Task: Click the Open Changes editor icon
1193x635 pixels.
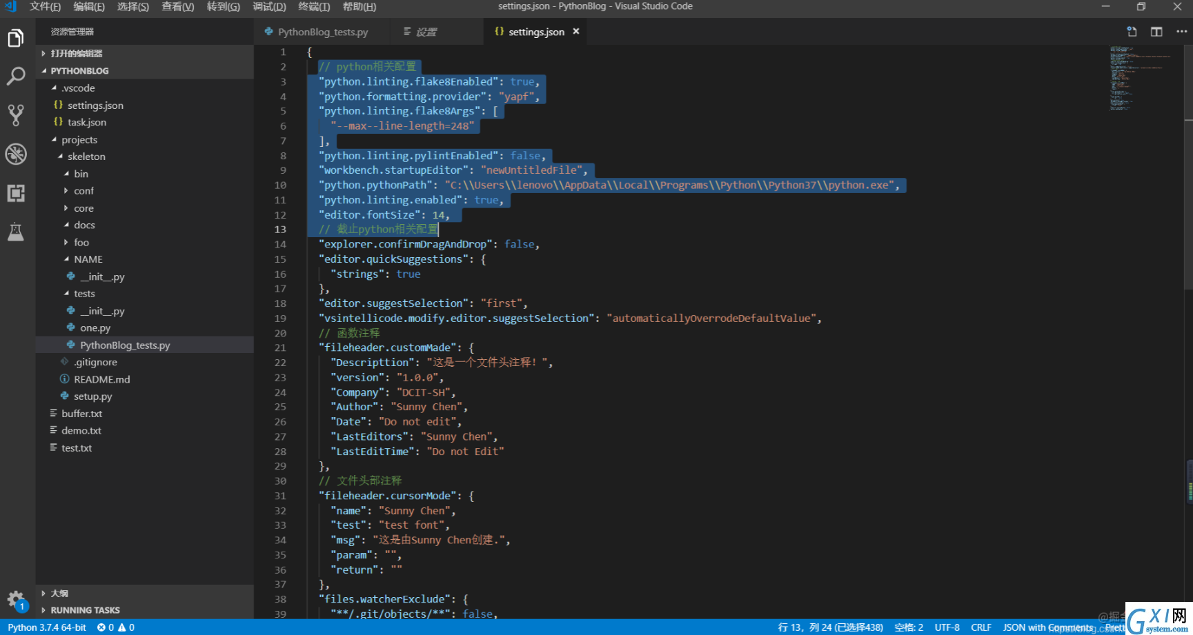Action: [1132, 32]
